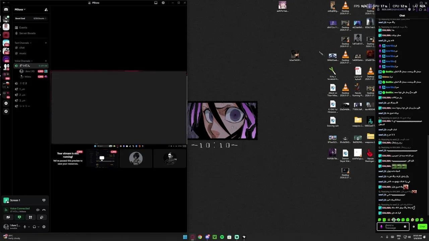
Task: Stop streaming icon next to Screen 1
Action: [44, 200]
